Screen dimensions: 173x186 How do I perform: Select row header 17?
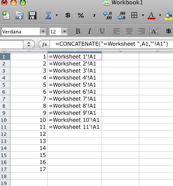pos(5,169)
